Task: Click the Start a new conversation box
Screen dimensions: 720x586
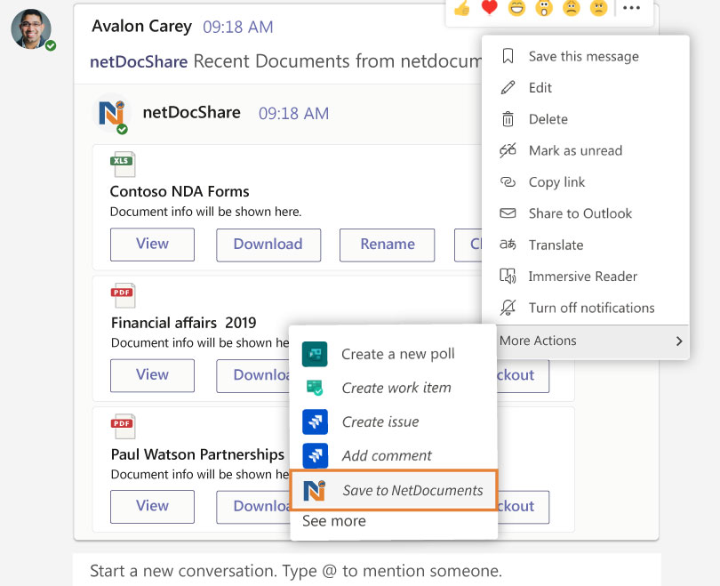Action: pyautogui.click(x=366, y=570)
